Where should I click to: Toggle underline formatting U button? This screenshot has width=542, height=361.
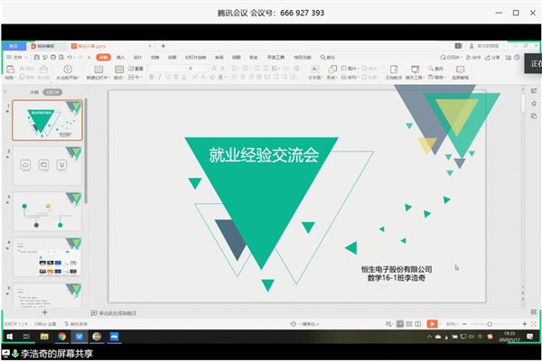pos(168,78)
